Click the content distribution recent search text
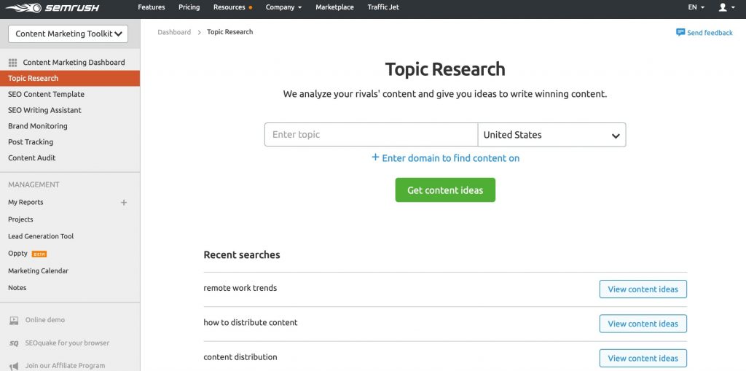746x371 pixels. [240, 357]
